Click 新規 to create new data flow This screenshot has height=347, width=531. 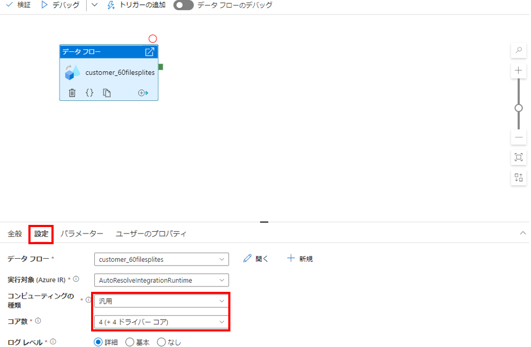click(x=300, y=259)
